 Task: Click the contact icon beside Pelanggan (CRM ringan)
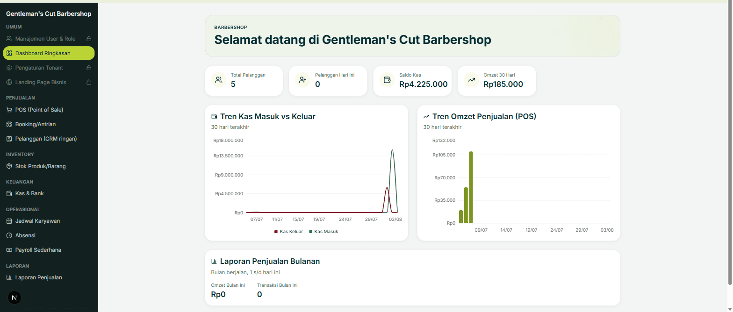click(x=9, y=139)
